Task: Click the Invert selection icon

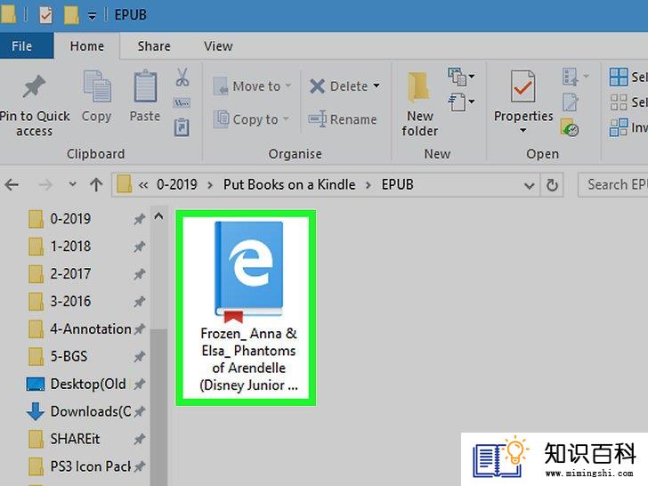Action: click(619, 127)
